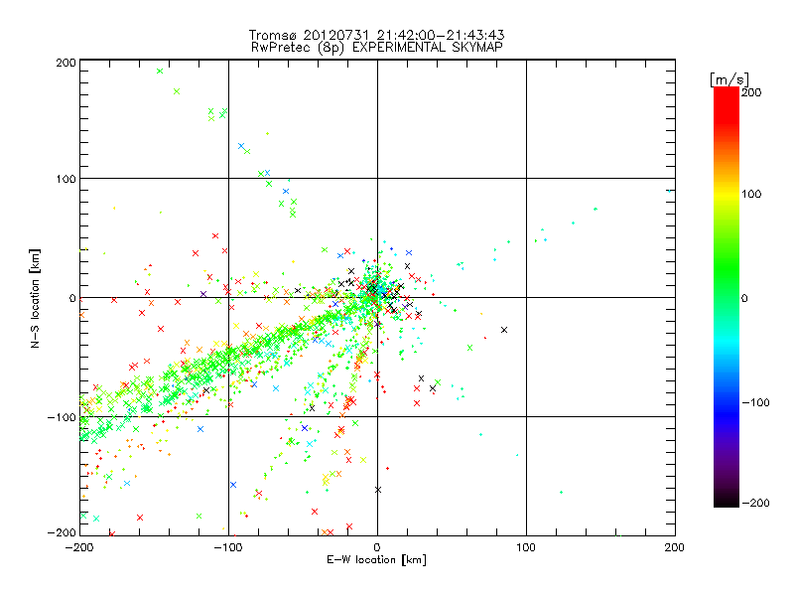This screenshot has height=596, width=794.
Task: Click the '0' tick label on the N-S axis
Action: point(72,298)
